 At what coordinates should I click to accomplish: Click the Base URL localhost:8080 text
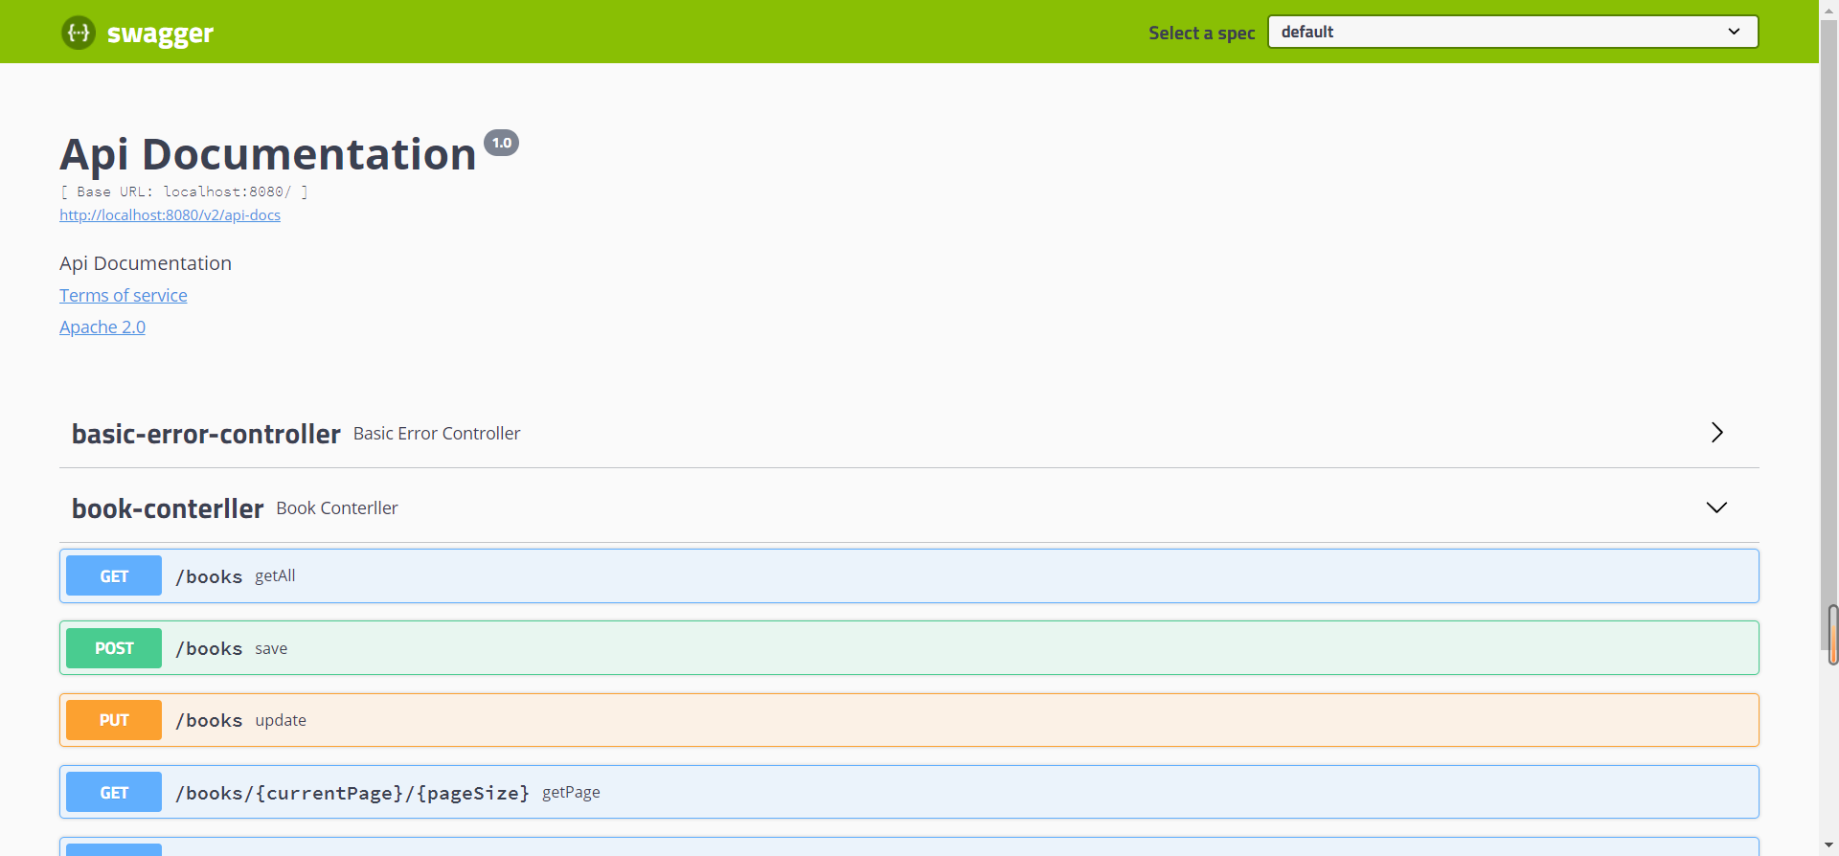pos(184,191)
